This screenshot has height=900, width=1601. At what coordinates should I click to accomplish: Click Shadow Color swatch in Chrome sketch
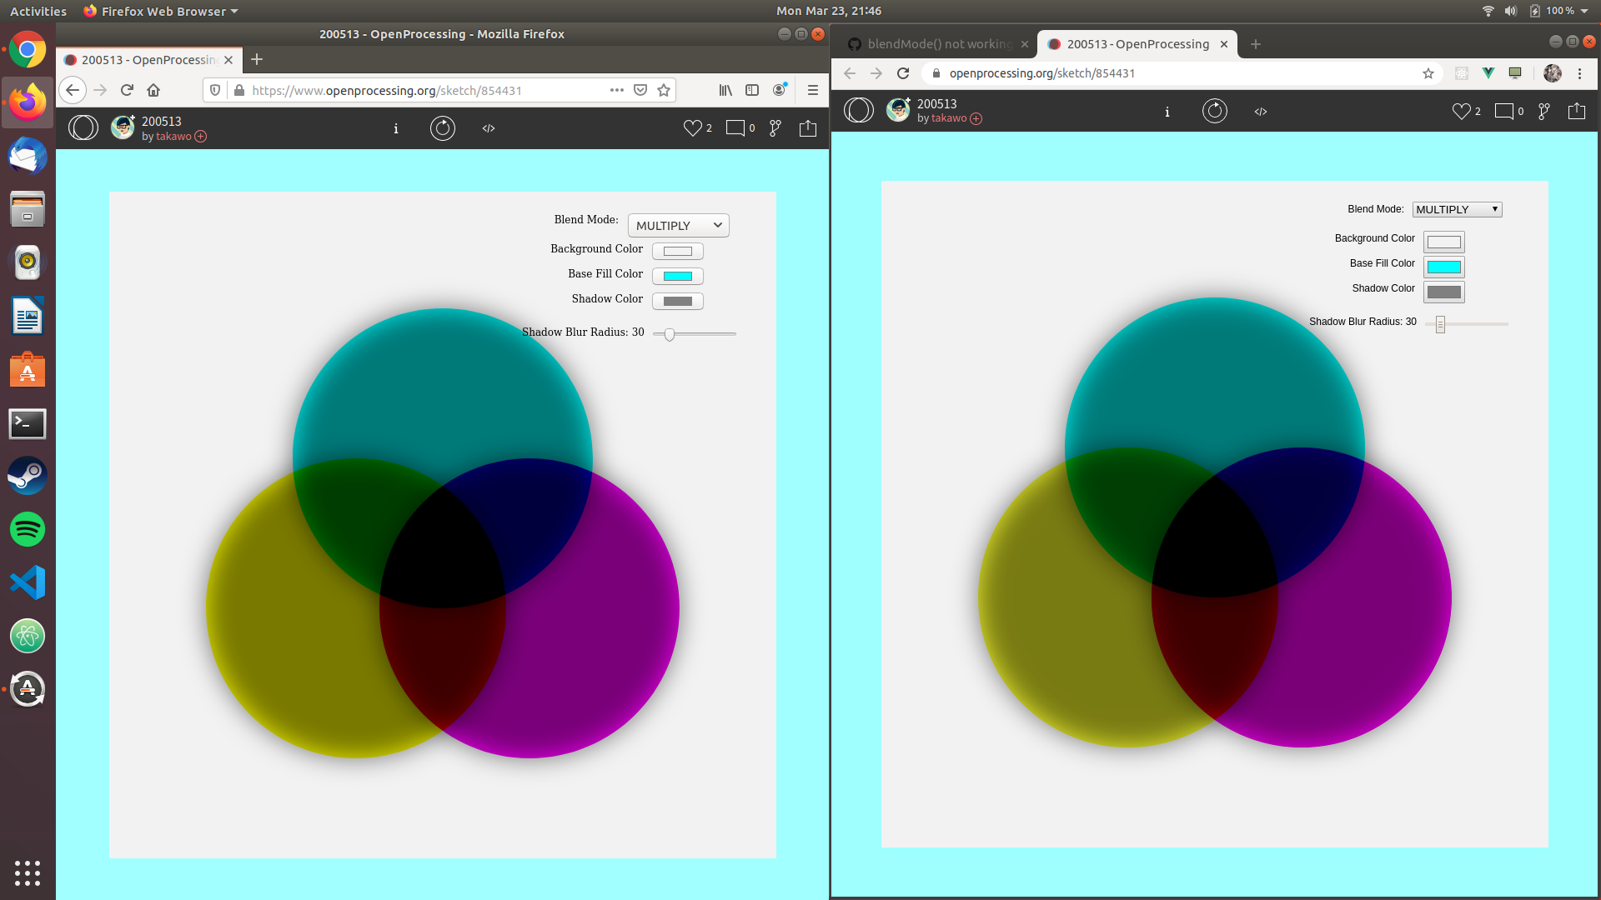point(1443,292)
